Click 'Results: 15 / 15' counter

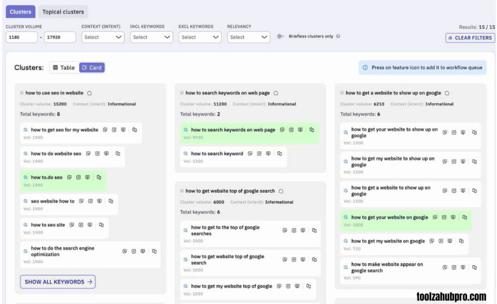coord(477,27)
